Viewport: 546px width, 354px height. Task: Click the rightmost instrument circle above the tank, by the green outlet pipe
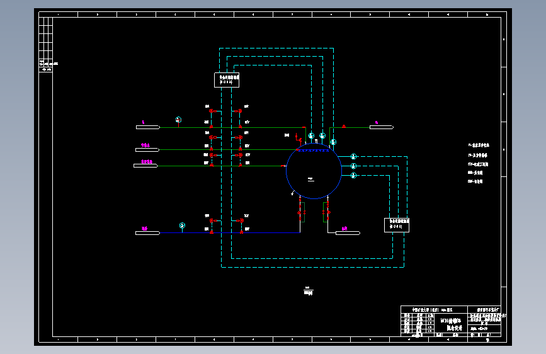pos(333,142)
